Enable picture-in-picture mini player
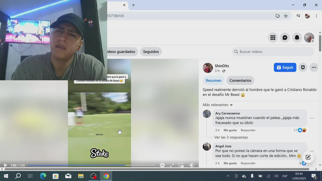Screen dimensions: 322x181 click(181, 165)
